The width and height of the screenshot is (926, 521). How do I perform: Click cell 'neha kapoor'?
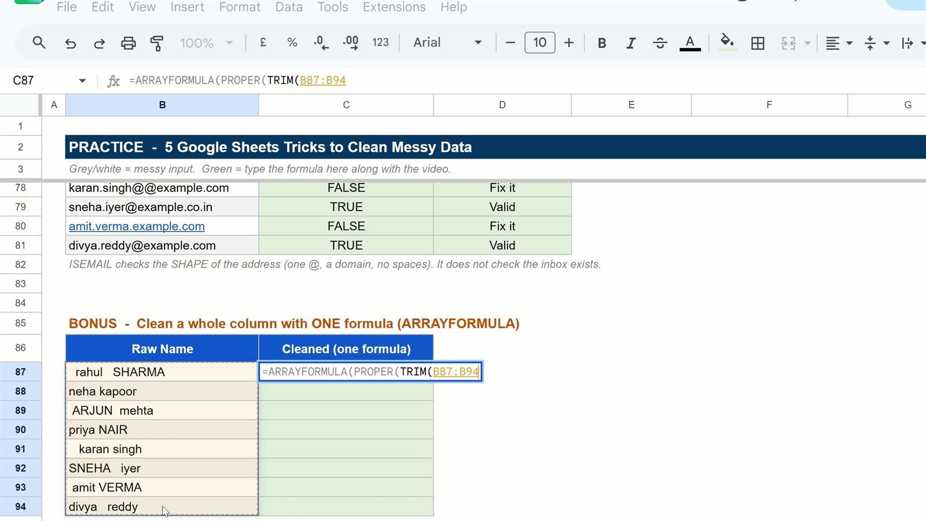(162, 391)
